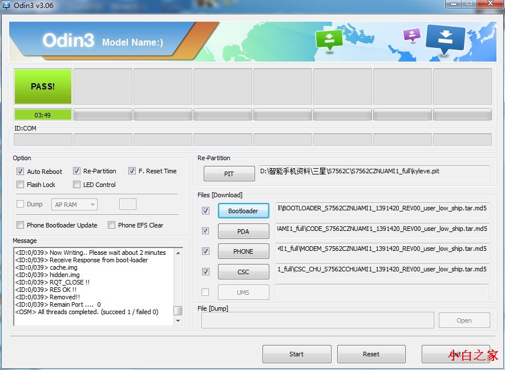Click the CSC file path field
This screenshot has width=505, height=370.
[382, 271]
